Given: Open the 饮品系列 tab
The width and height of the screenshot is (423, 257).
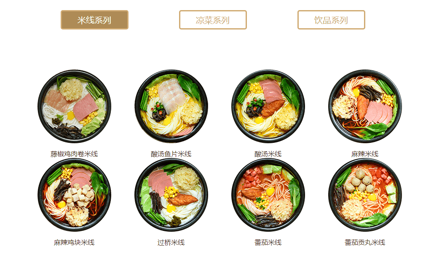Looking at the screenshot, I should 331,20.
